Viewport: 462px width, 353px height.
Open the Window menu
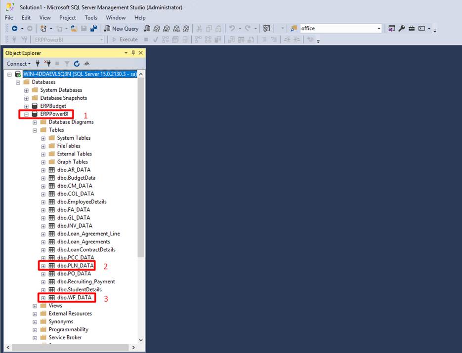116,18
